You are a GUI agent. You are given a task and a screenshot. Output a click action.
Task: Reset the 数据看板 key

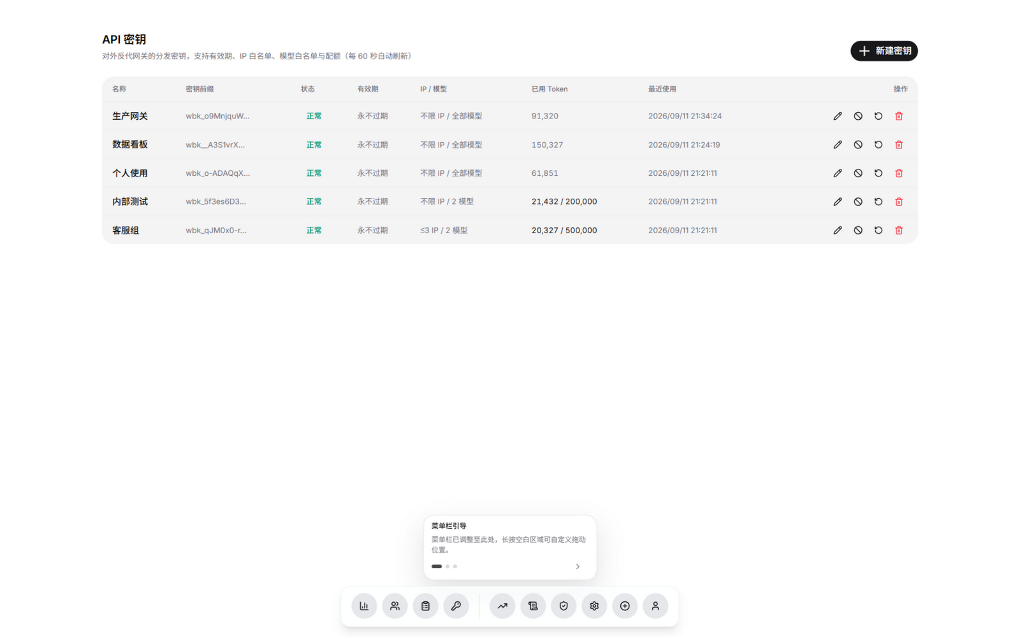click(x=878, y=145)
